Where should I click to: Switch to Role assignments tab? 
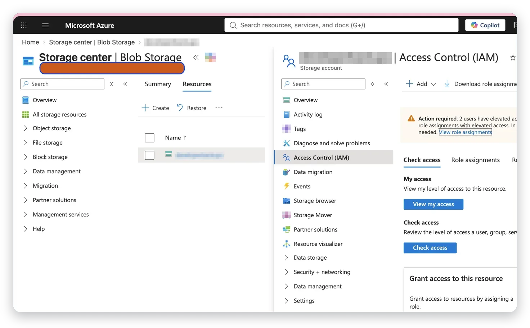coord(475,160)
